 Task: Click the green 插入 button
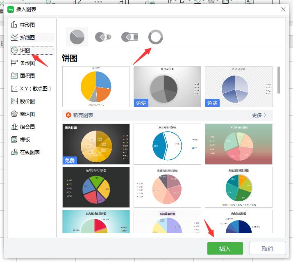pos(225,248)
